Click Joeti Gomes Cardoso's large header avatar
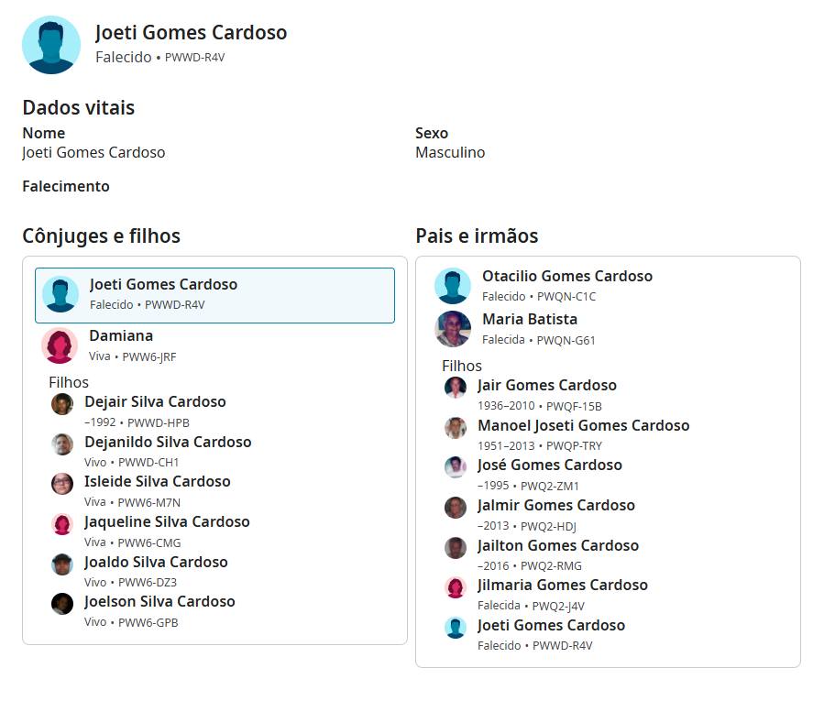Screen dimensions: 824x712 (51, 45)
